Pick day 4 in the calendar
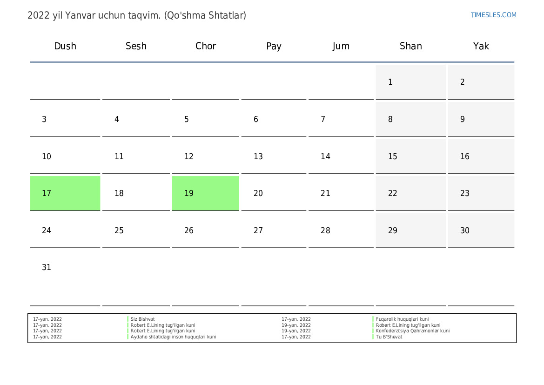Image resolution: width=544 pixels, height=385 pixels. (x=136, y=119)
